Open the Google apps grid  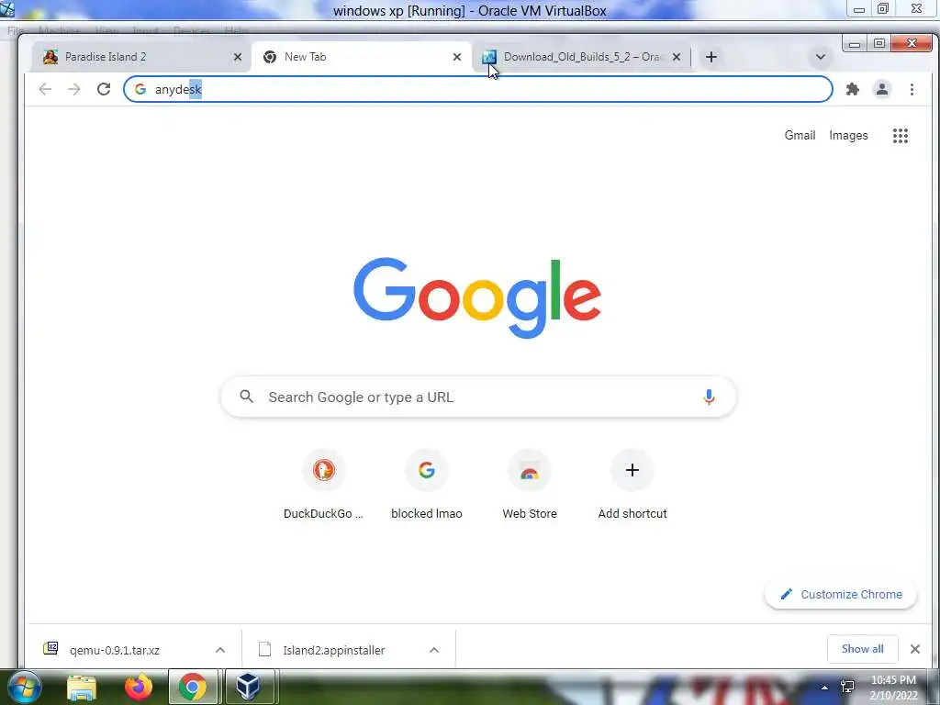tap(900, 136)
